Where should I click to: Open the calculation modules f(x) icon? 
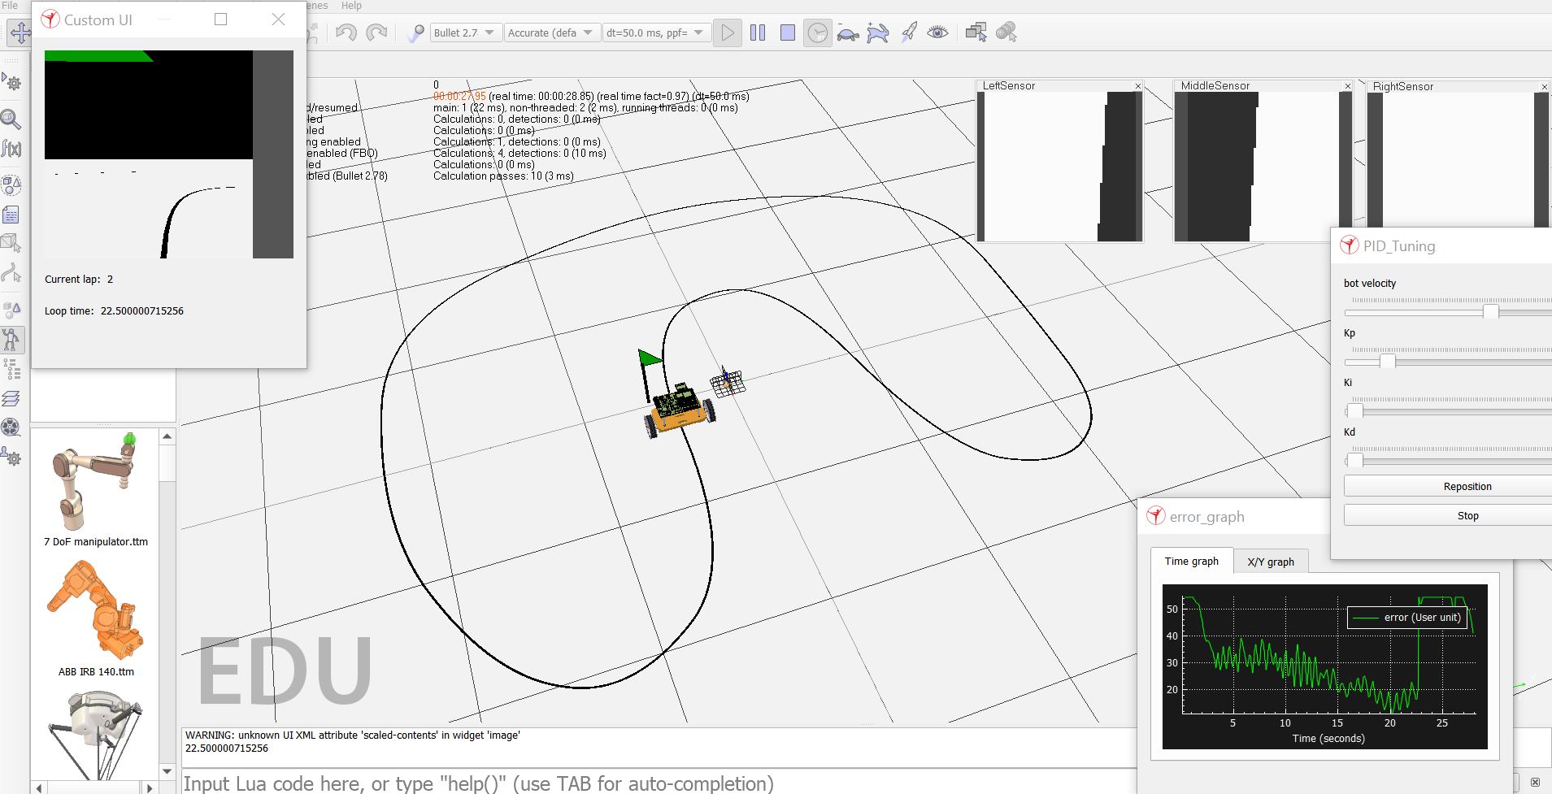point(11,149)
